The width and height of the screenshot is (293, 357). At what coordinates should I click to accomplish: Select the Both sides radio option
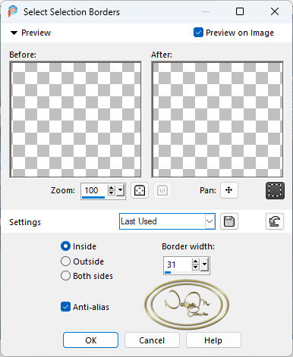click(65, 276)
